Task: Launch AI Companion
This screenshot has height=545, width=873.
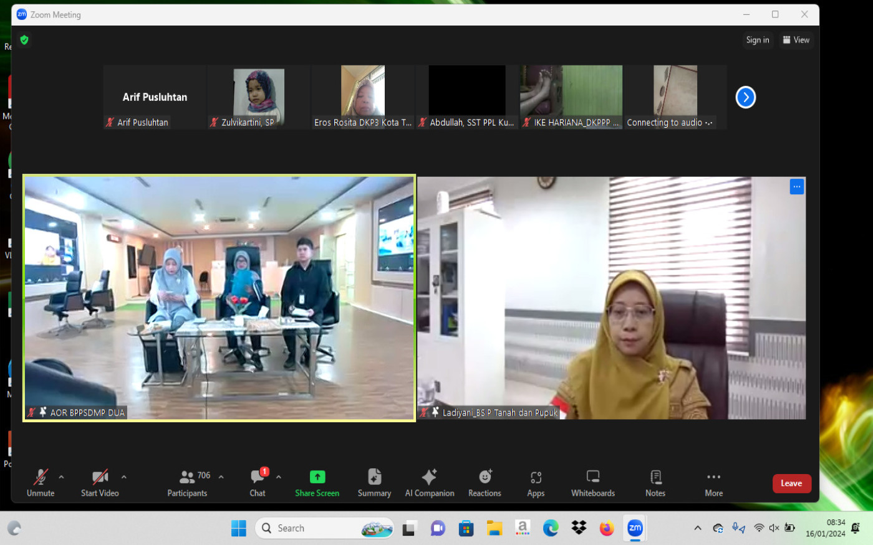Action: 430,483
